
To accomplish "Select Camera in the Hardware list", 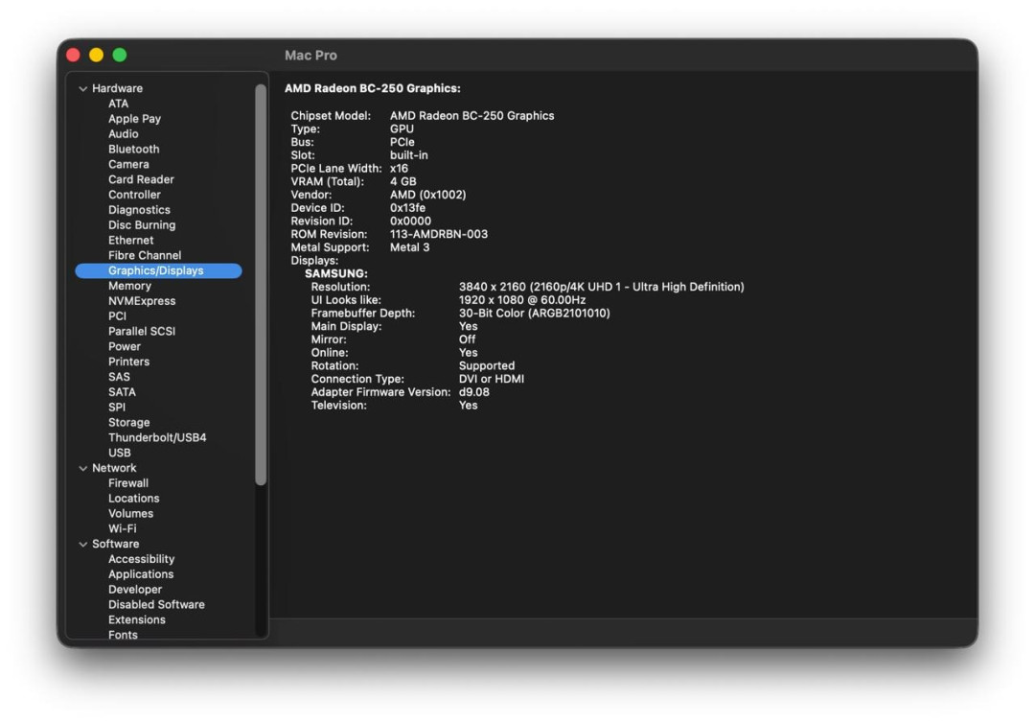I will (x=128, y=164).
